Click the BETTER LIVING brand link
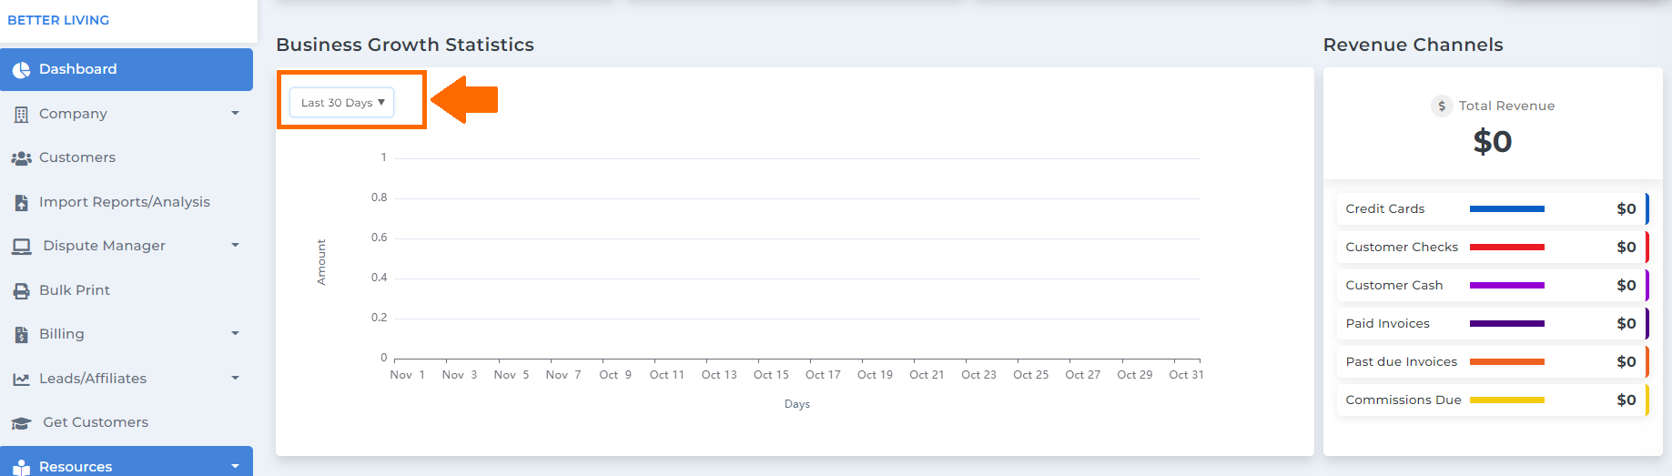Screen dimensions: 1672x476 [58, 20]
